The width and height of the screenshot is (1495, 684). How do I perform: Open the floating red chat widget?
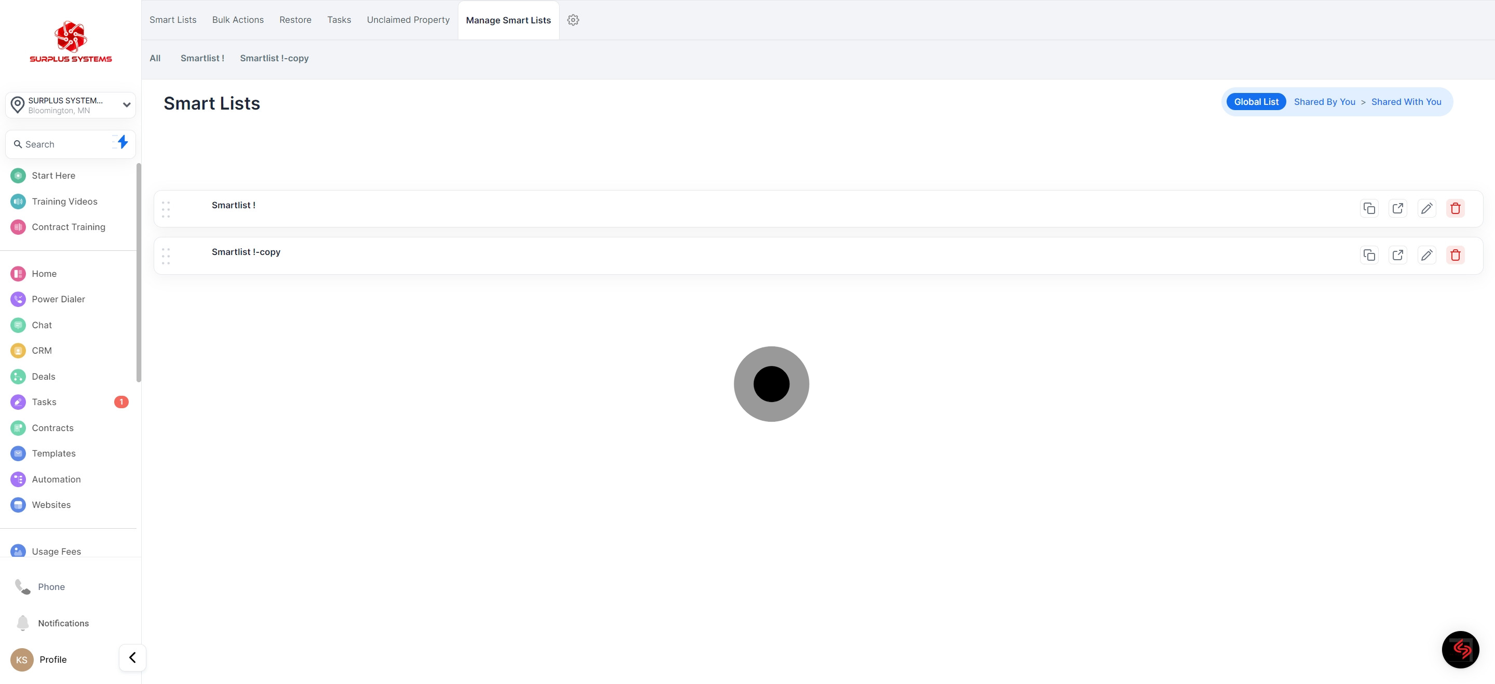[1460, 649]
